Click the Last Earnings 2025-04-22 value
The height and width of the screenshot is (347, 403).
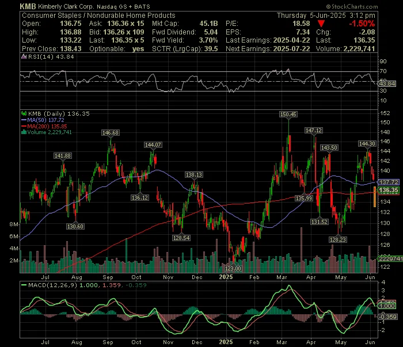pyautogui.click(x=291, y=40)
